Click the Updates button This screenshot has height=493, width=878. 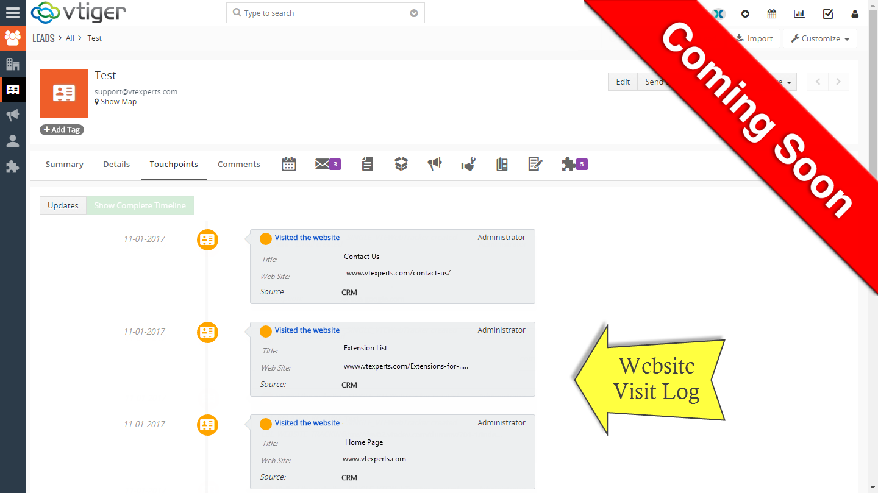coord(63,205)
